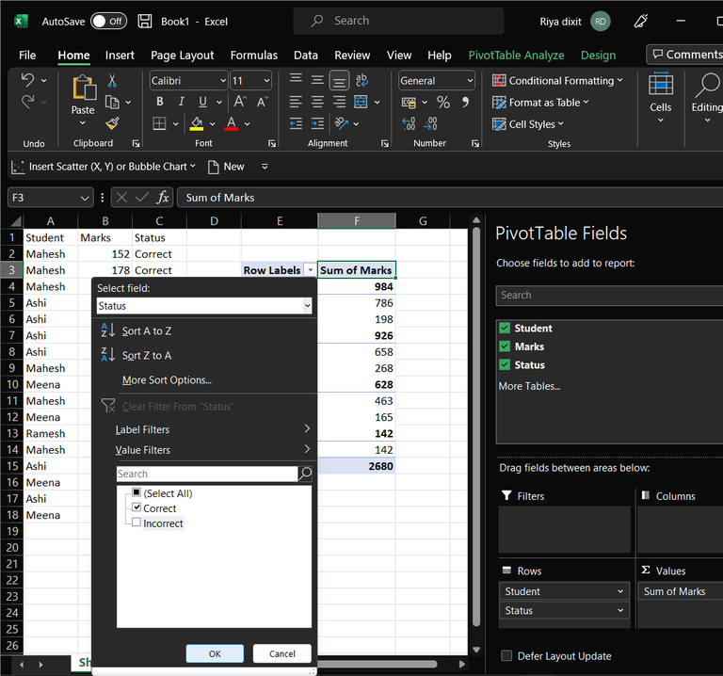Click the Format Painter brush icon
Screen dimensions: 723x676
tap(112, 123)
